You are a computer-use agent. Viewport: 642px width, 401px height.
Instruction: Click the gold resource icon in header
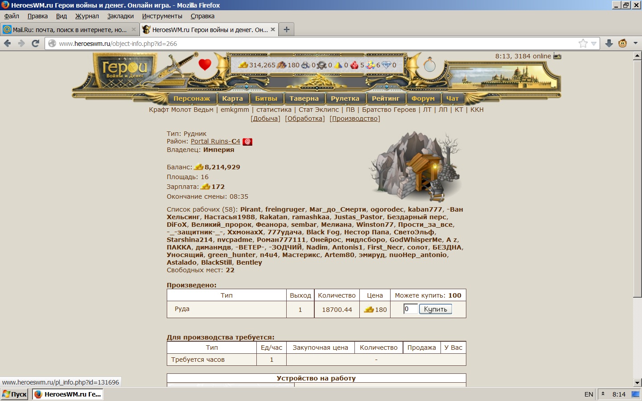click(243, 65)
